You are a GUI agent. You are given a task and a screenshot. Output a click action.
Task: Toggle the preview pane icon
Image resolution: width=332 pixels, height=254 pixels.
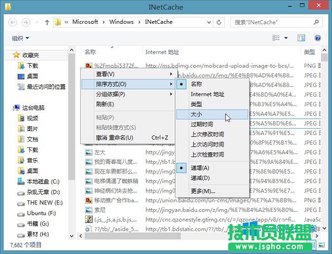(x=301, y=38)
